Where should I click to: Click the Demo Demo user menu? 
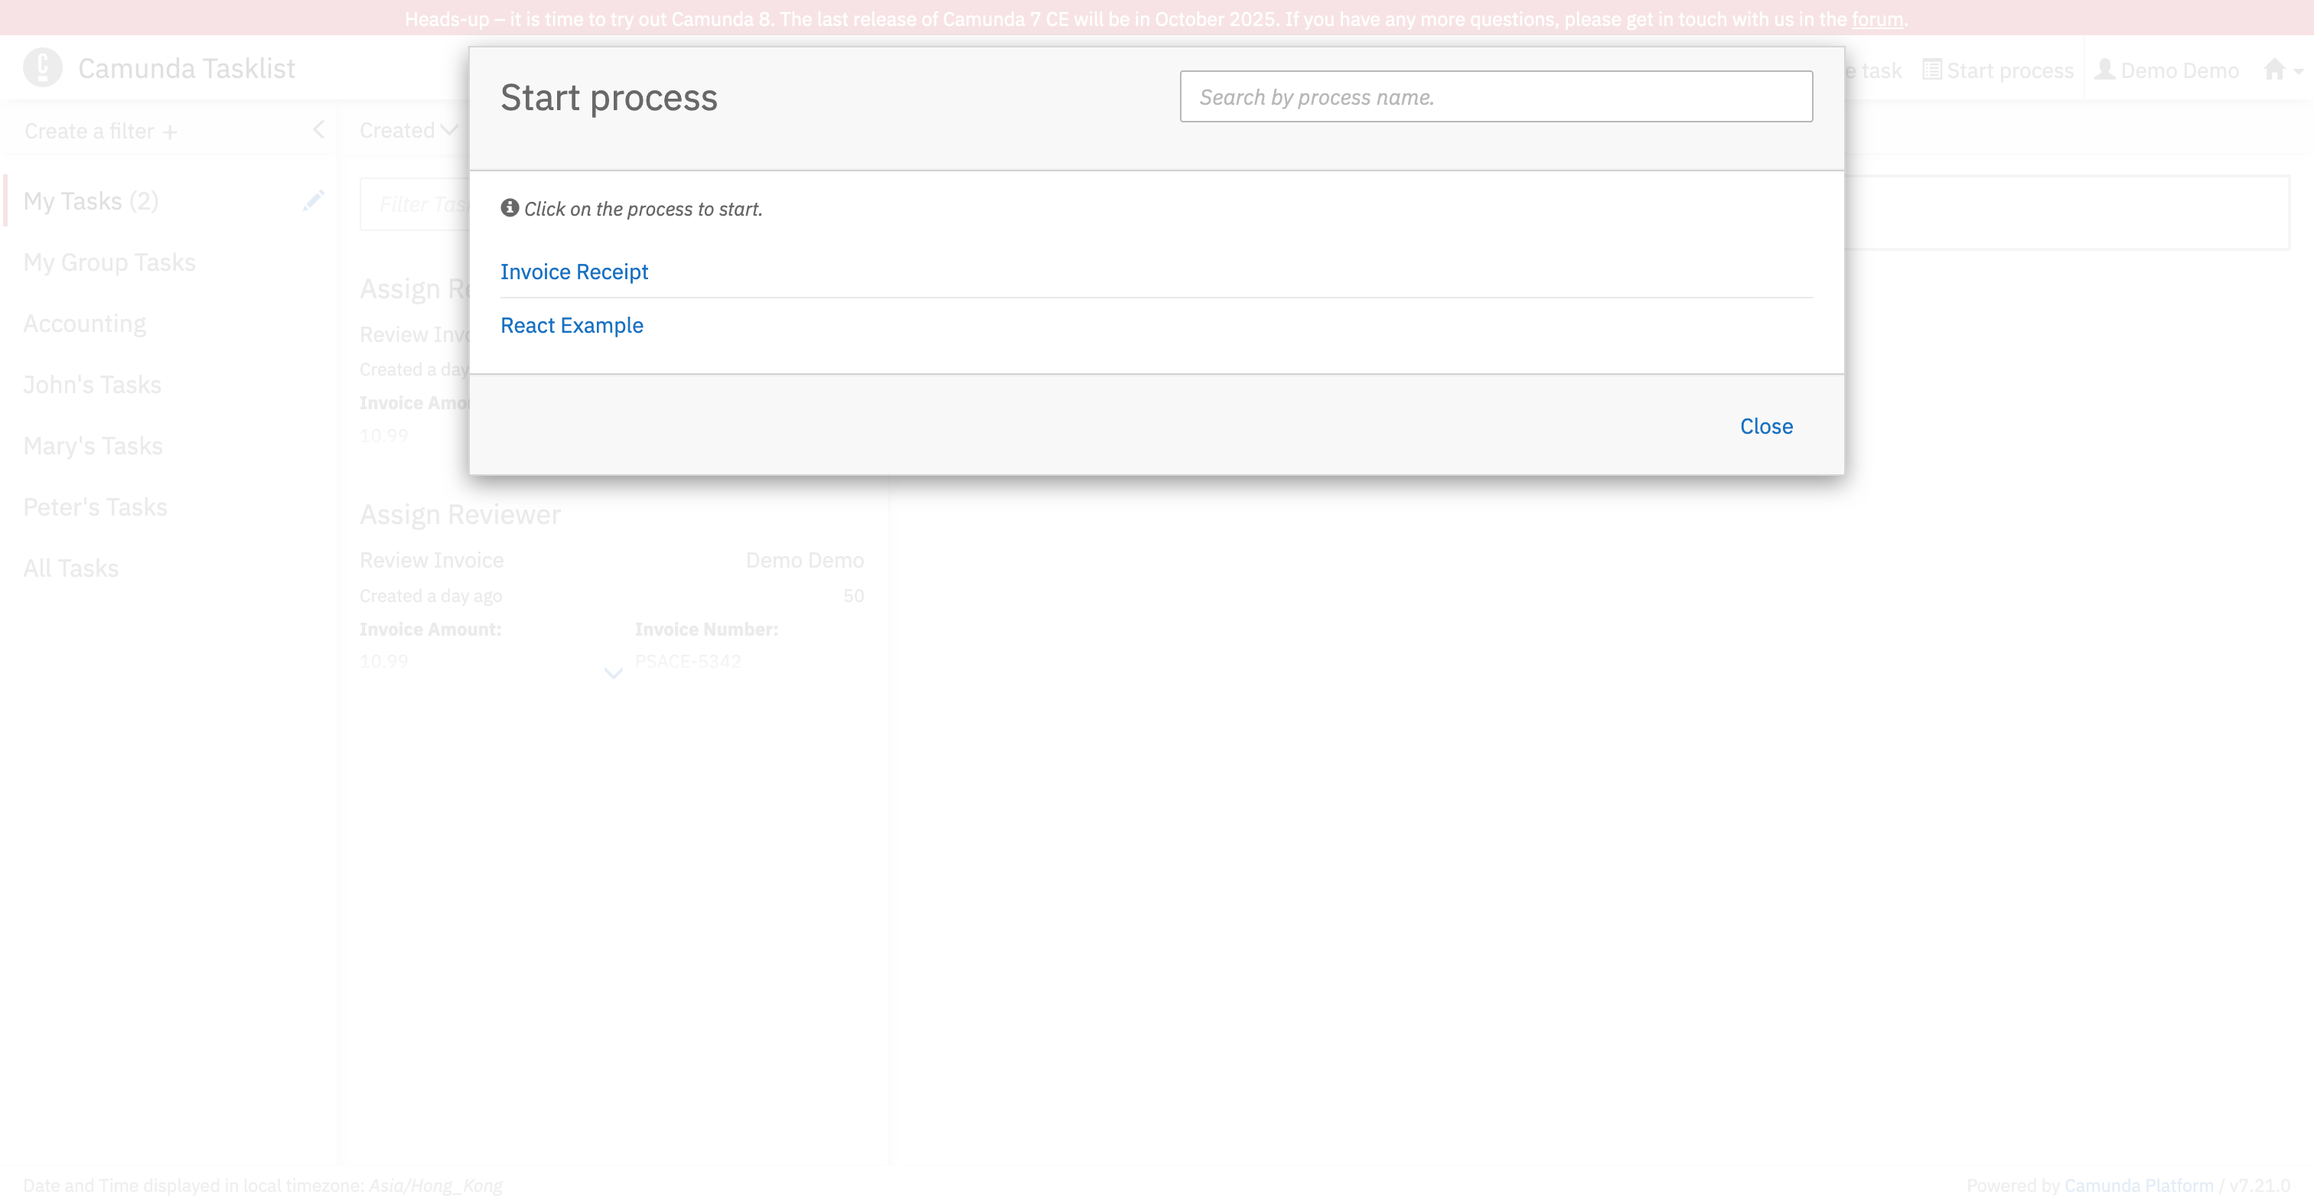2166,70
